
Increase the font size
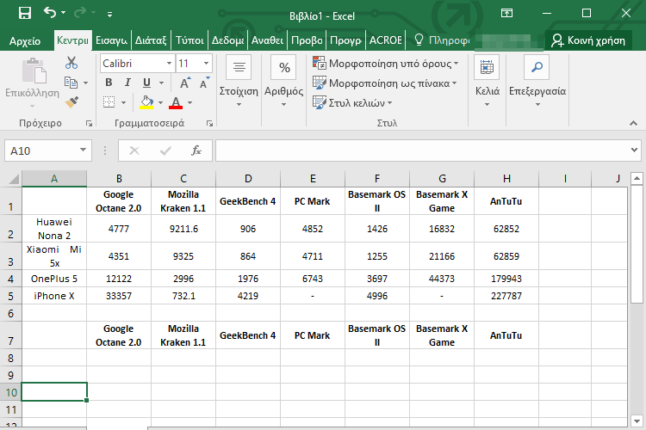185,83
